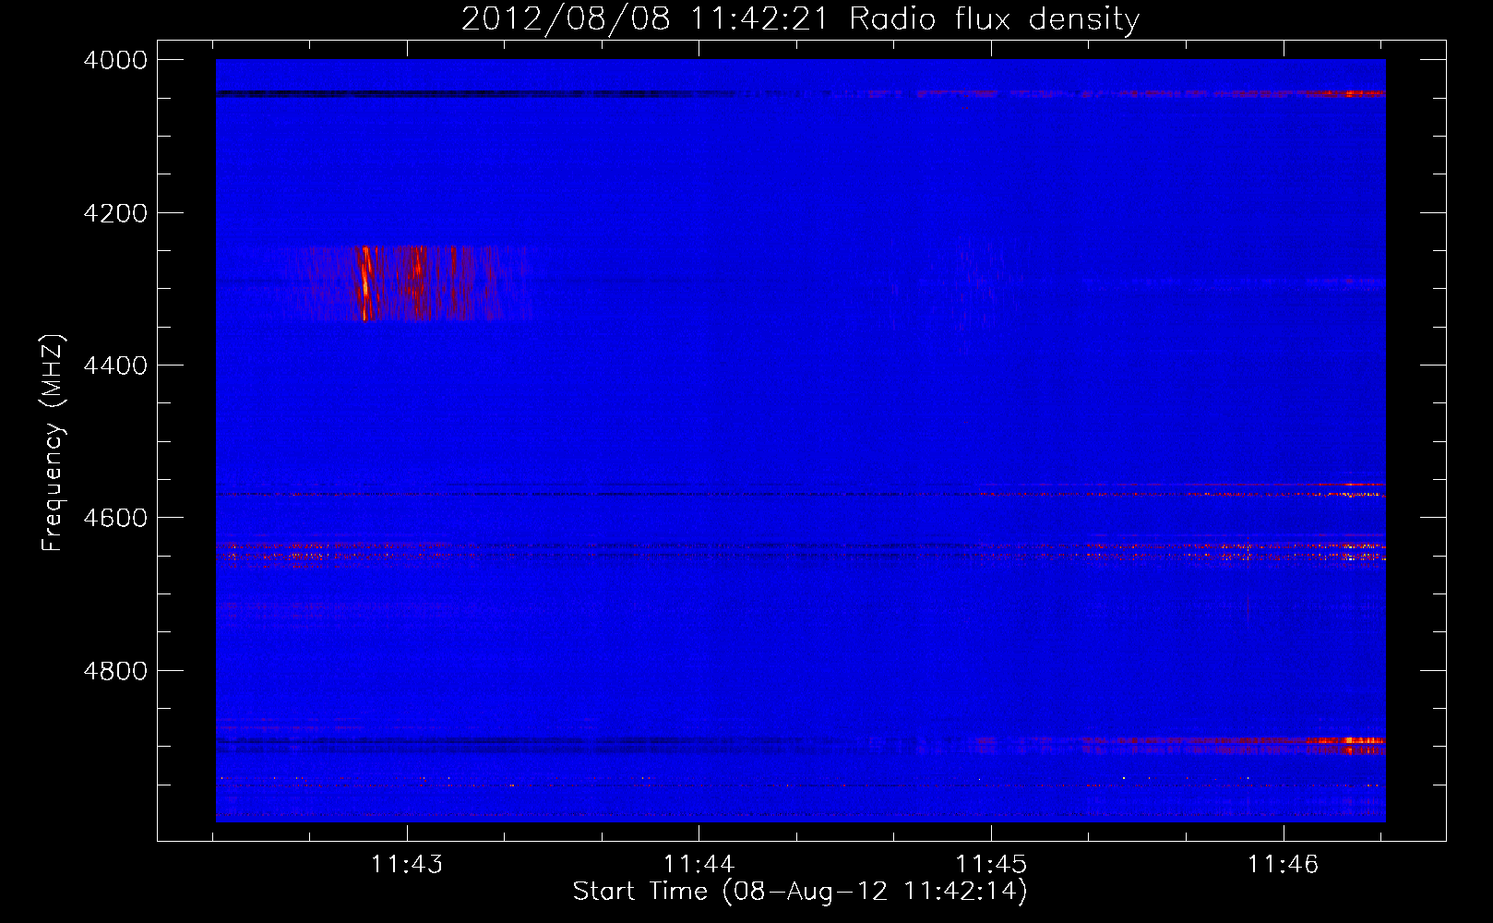Click the plot title '2012/08/08 11:42:21 Radio flux density'
The height and width of the screenshot is (923, 1493).
coord(800,18)
